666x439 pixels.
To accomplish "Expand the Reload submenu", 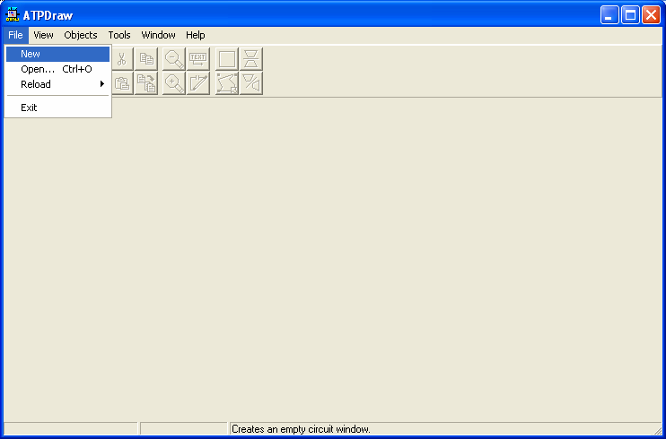I will click(x=57, y=84).
